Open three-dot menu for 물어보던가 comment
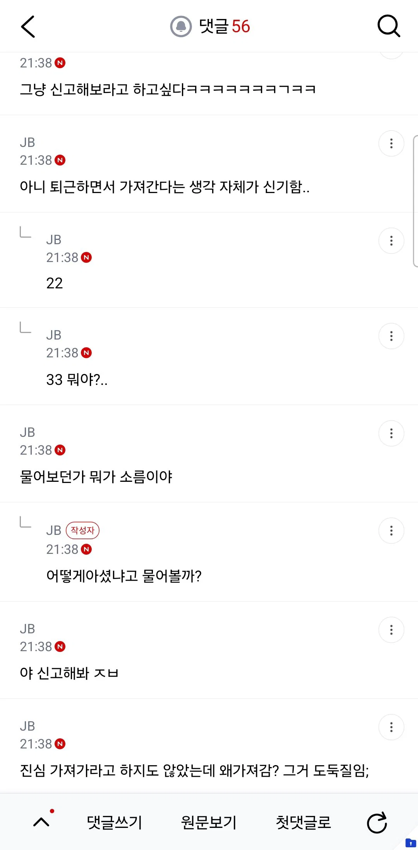Screen dimensions: 418x850 click(391, 433)
